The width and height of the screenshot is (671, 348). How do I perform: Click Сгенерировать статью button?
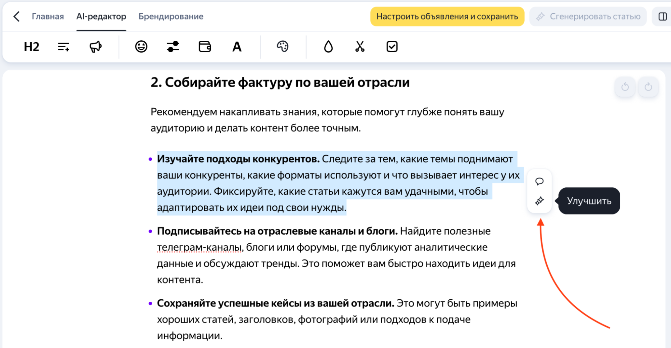pos(588,16)
